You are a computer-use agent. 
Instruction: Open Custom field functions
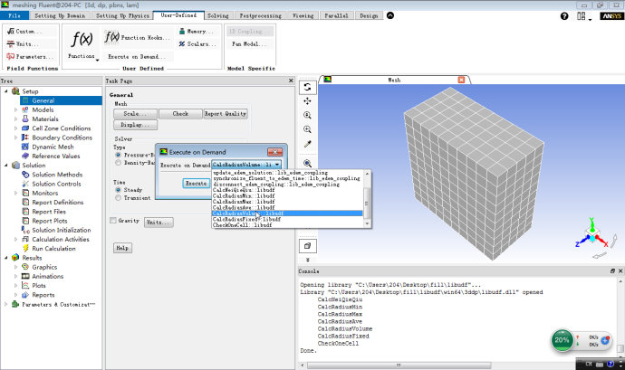click(x=24, y=31)
